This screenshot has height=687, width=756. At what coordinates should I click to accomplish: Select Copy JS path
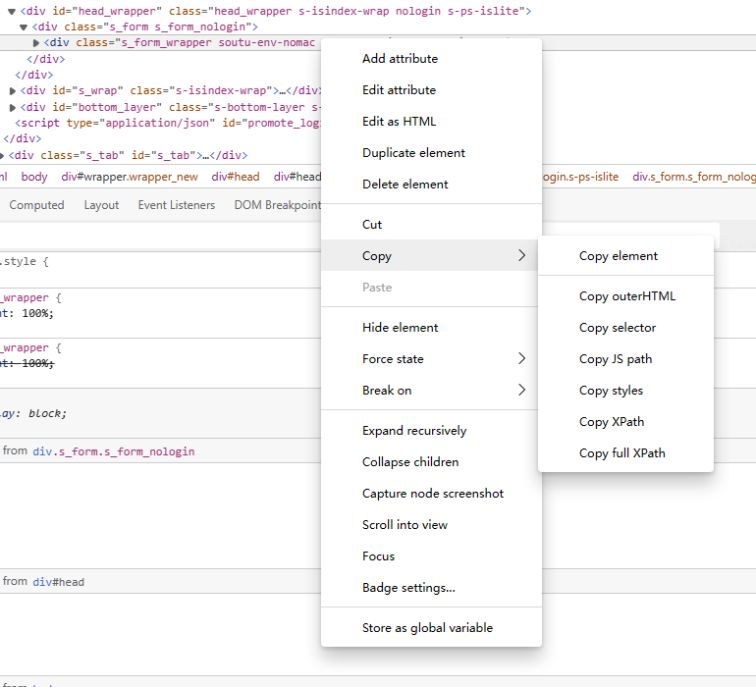tap(616, 359)
